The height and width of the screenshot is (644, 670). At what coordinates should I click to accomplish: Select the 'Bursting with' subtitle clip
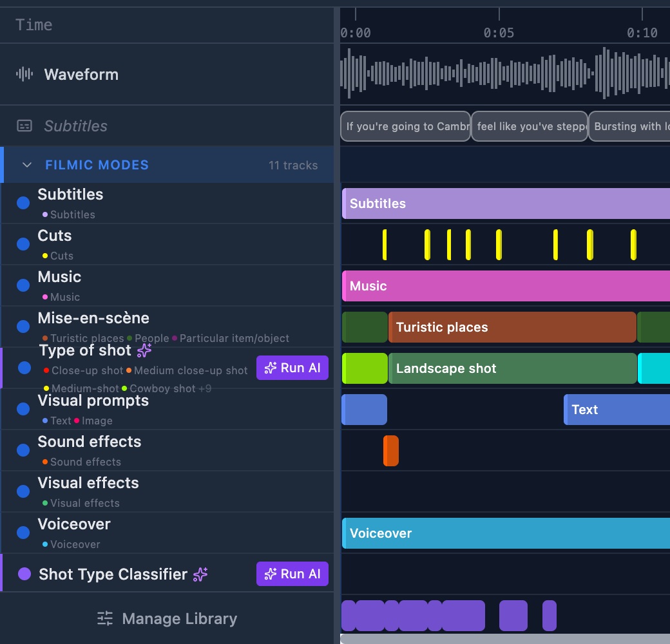[x=629, y=126]
